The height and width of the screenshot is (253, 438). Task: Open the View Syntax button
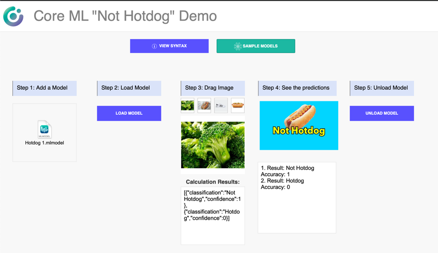(169, 46)
